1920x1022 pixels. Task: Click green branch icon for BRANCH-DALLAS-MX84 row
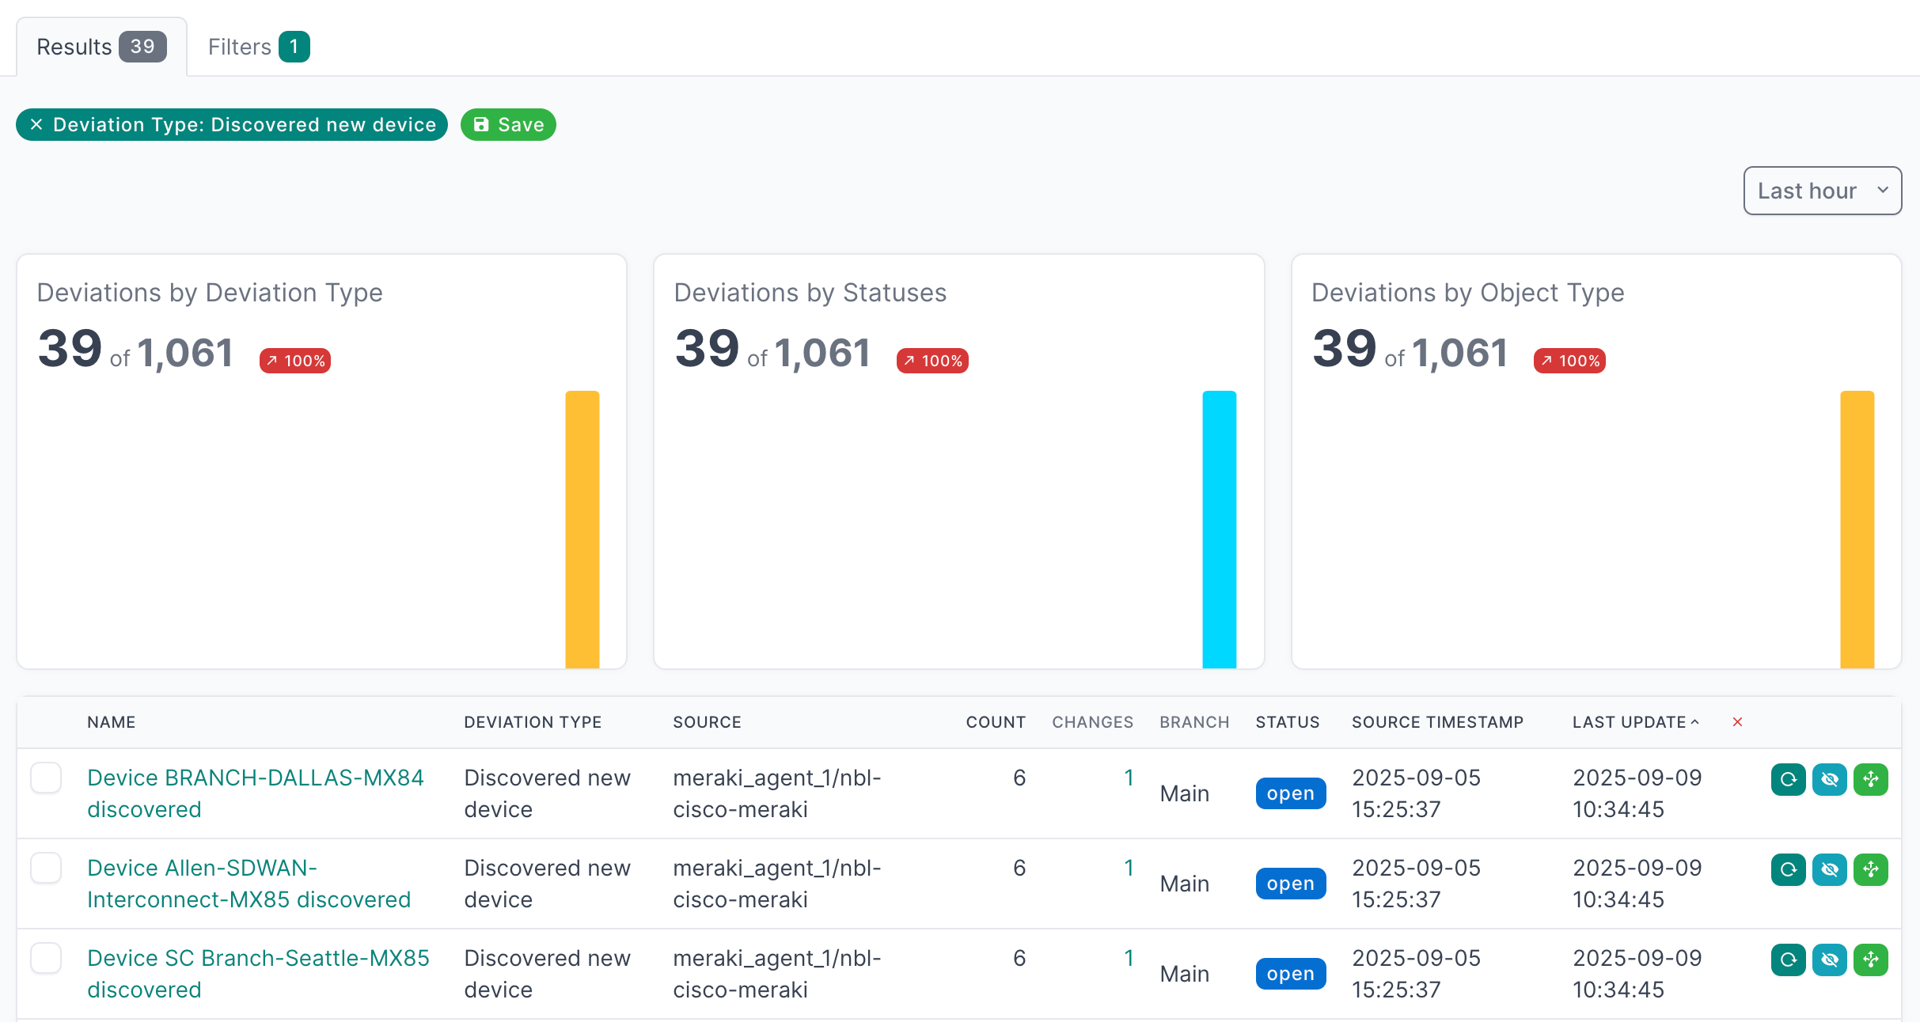coord(1871,779)
